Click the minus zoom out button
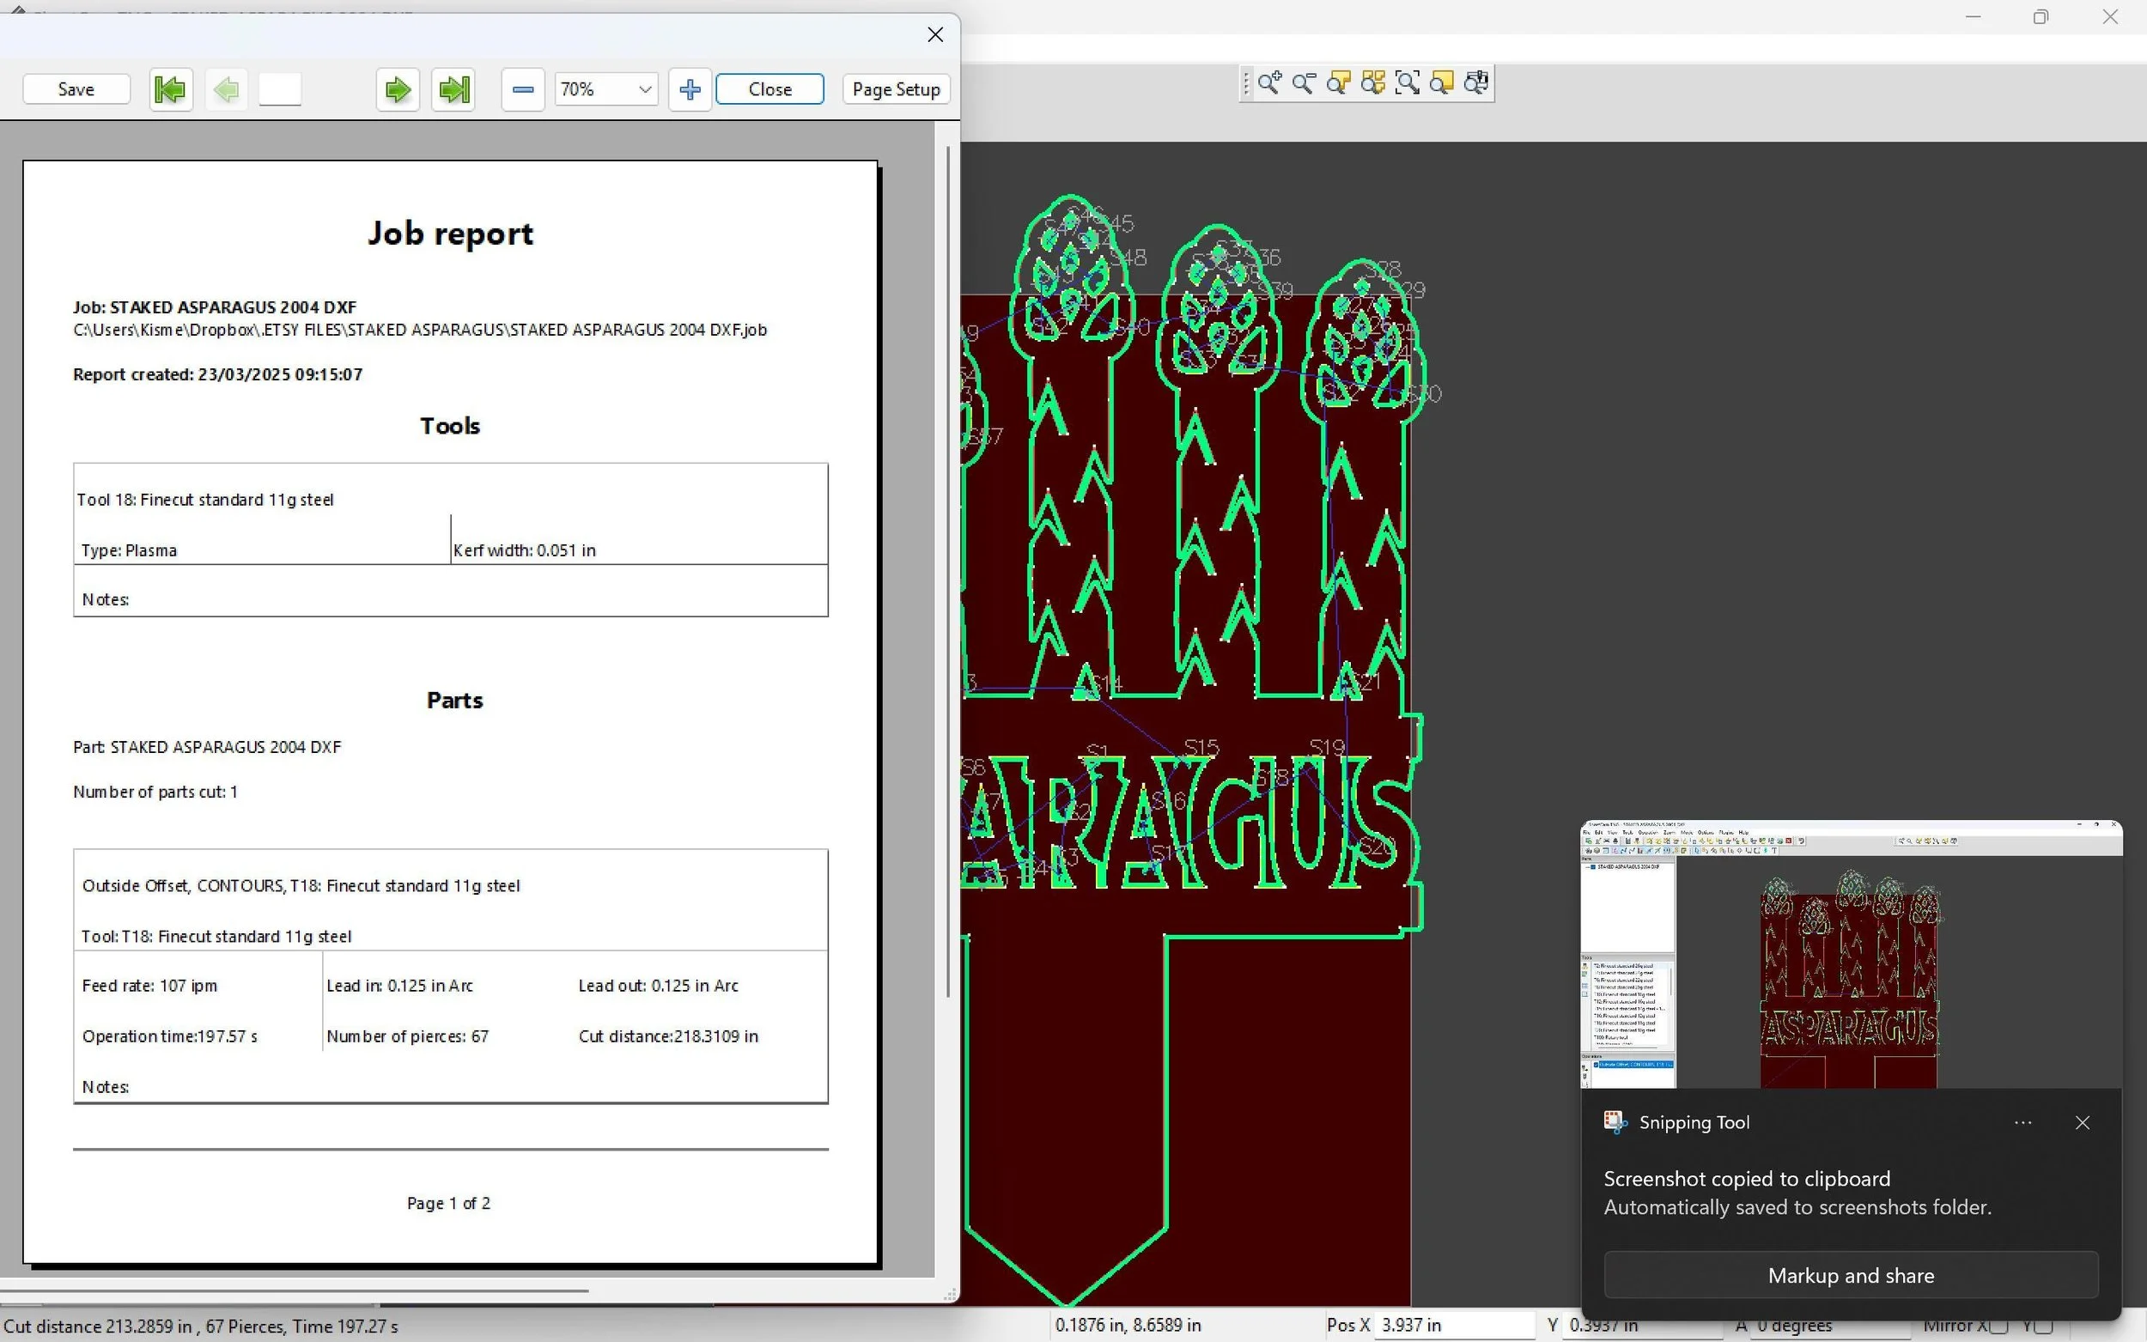The image size is (2147, 1342). [x=523, y=89]
